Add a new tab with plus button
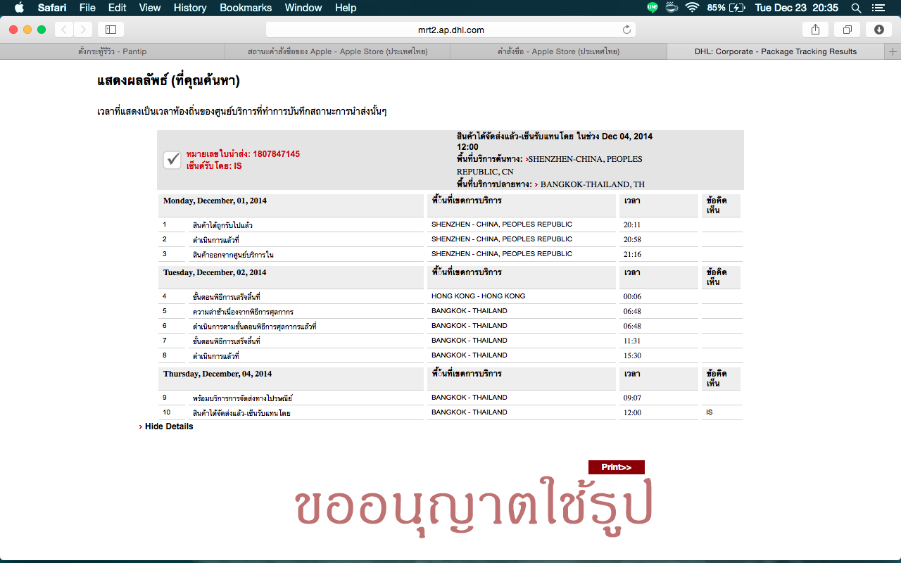Image resolution: width=901 pixels, height=563 pixels. [893, 51]
